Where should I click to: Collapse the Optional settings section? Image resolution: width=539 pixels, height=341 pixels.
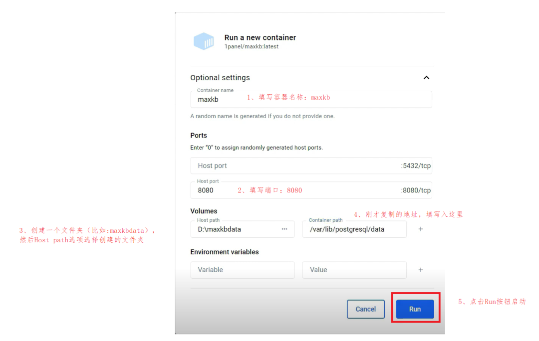pyautogui.click(x=426, y=78)
